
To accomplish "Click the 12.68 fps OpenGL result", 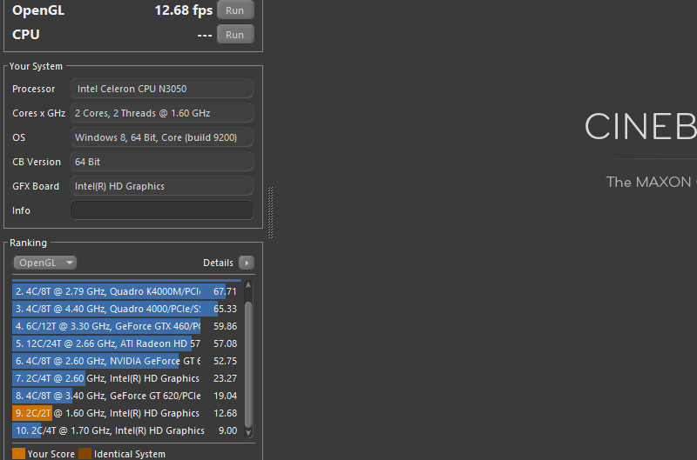I will tap(184, 10).
